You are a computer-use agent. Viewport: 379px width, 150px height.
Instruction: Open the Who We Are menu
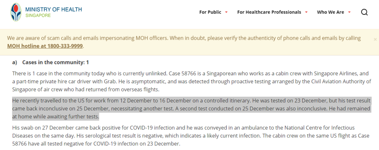coord(330,12)
